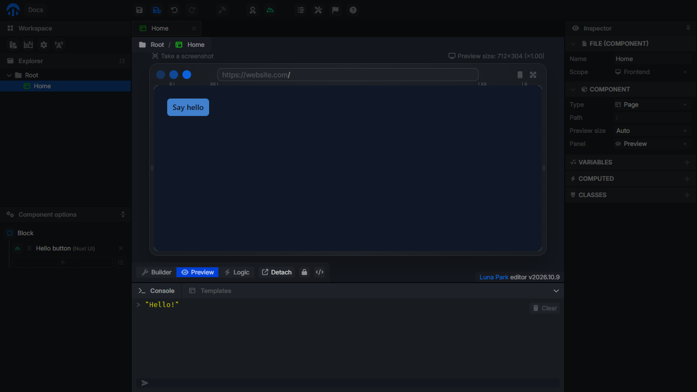This screenshot has height=392, width=697.
Task: Click the mobile device preview icon
Action: 520,75
